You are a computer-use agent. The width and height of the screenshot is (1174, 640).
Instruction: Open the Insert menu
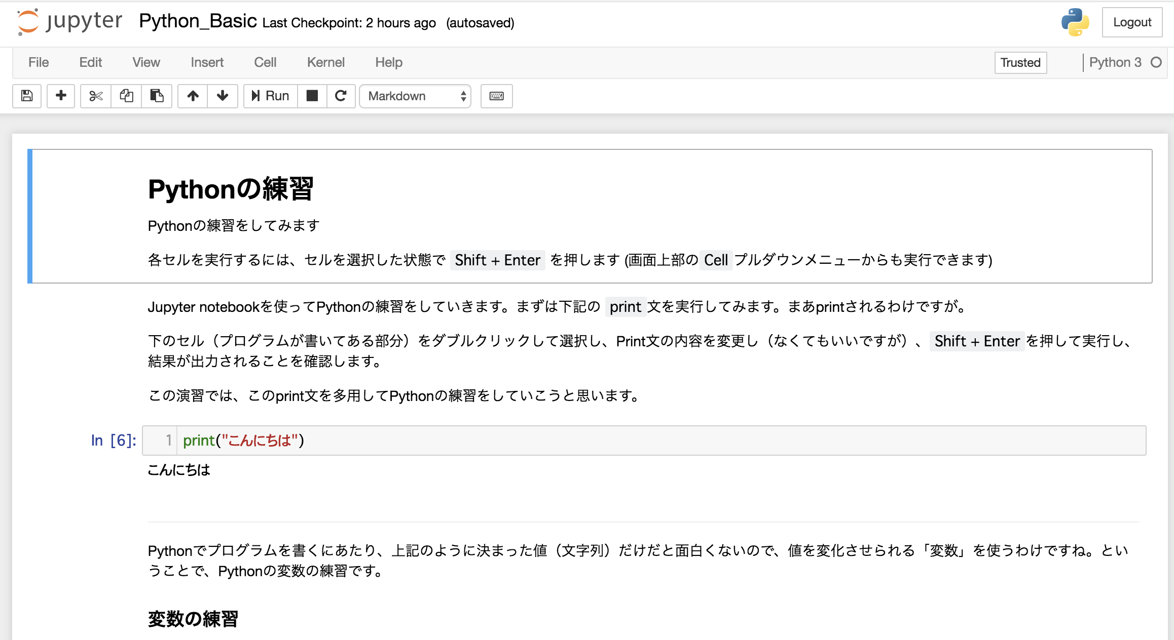point(206,62)
